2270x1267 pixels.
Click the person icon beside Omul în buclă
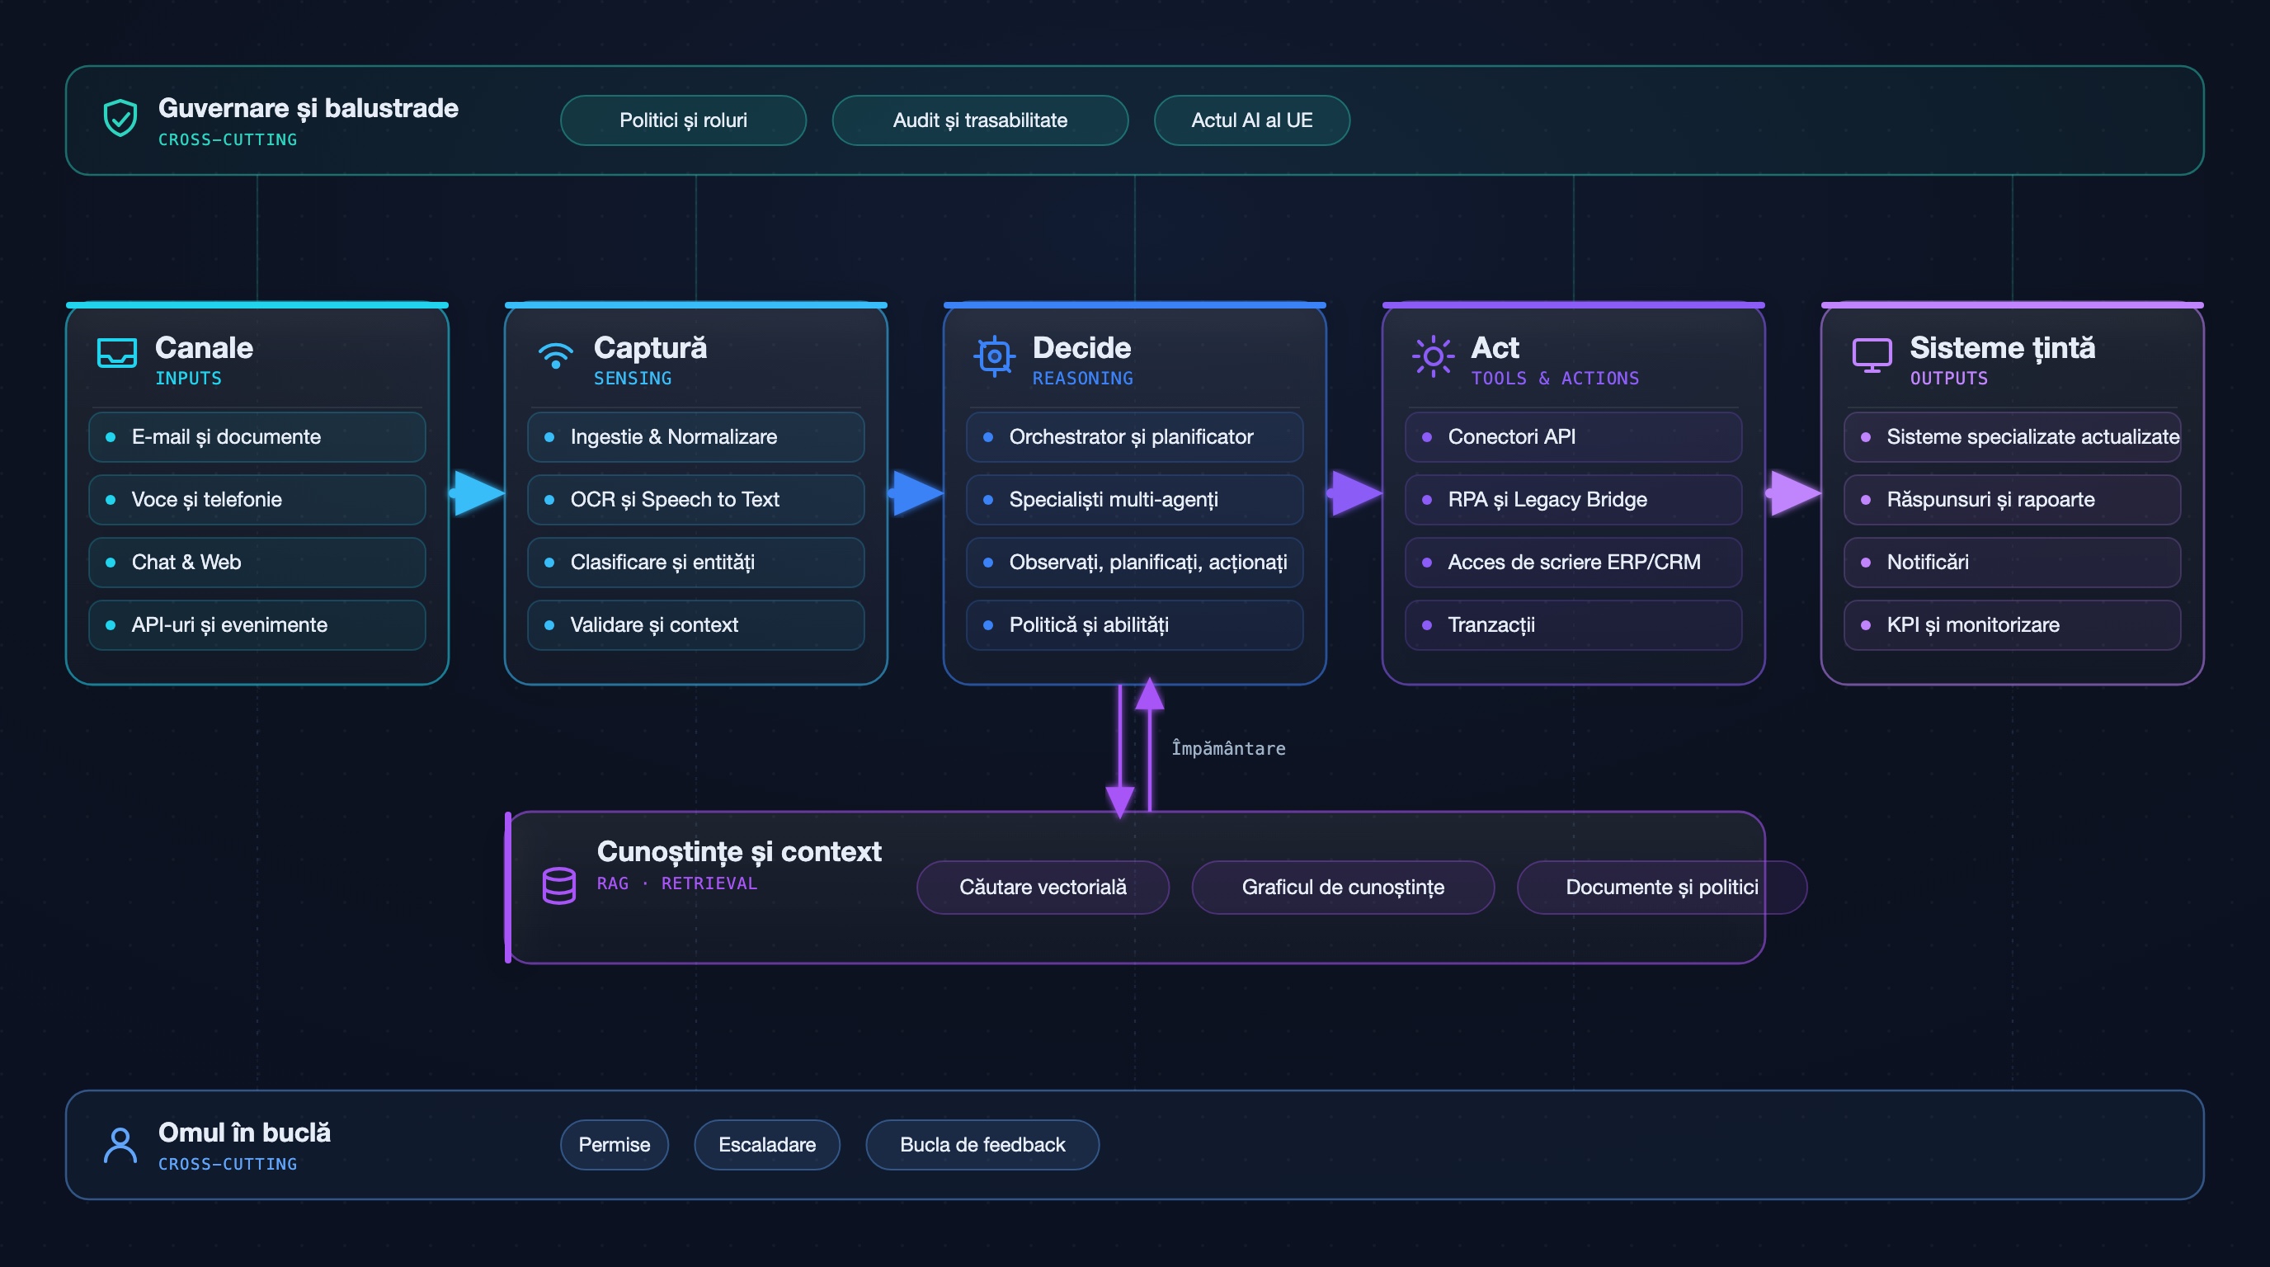tap(120, 1145)
